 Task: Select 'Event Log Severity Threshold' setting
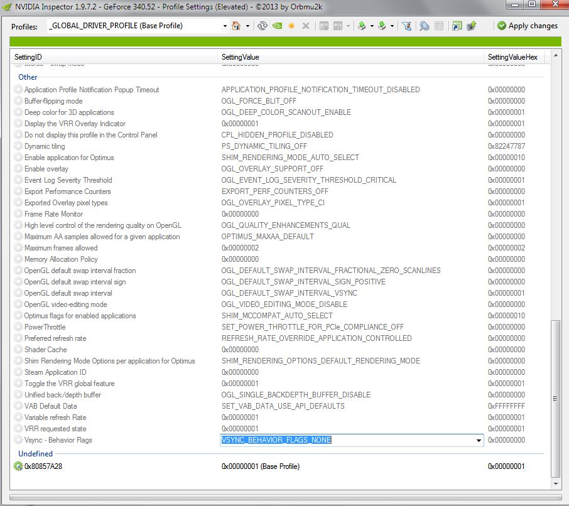pos(68,180)
